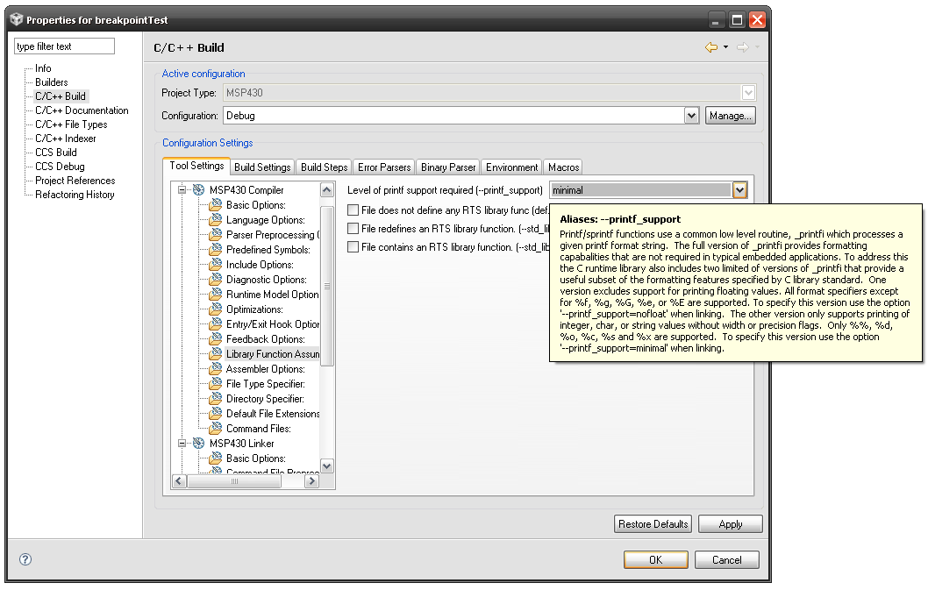Select C/C++ Indexer page
Image resolution: width=928 pixels, height=590 pixels.
point(65,139)
